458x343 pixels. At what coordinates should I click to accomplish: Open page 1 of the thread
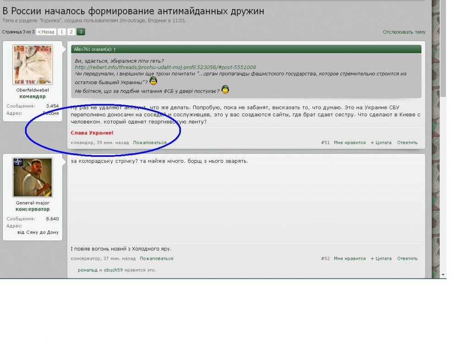click(62, 32)
